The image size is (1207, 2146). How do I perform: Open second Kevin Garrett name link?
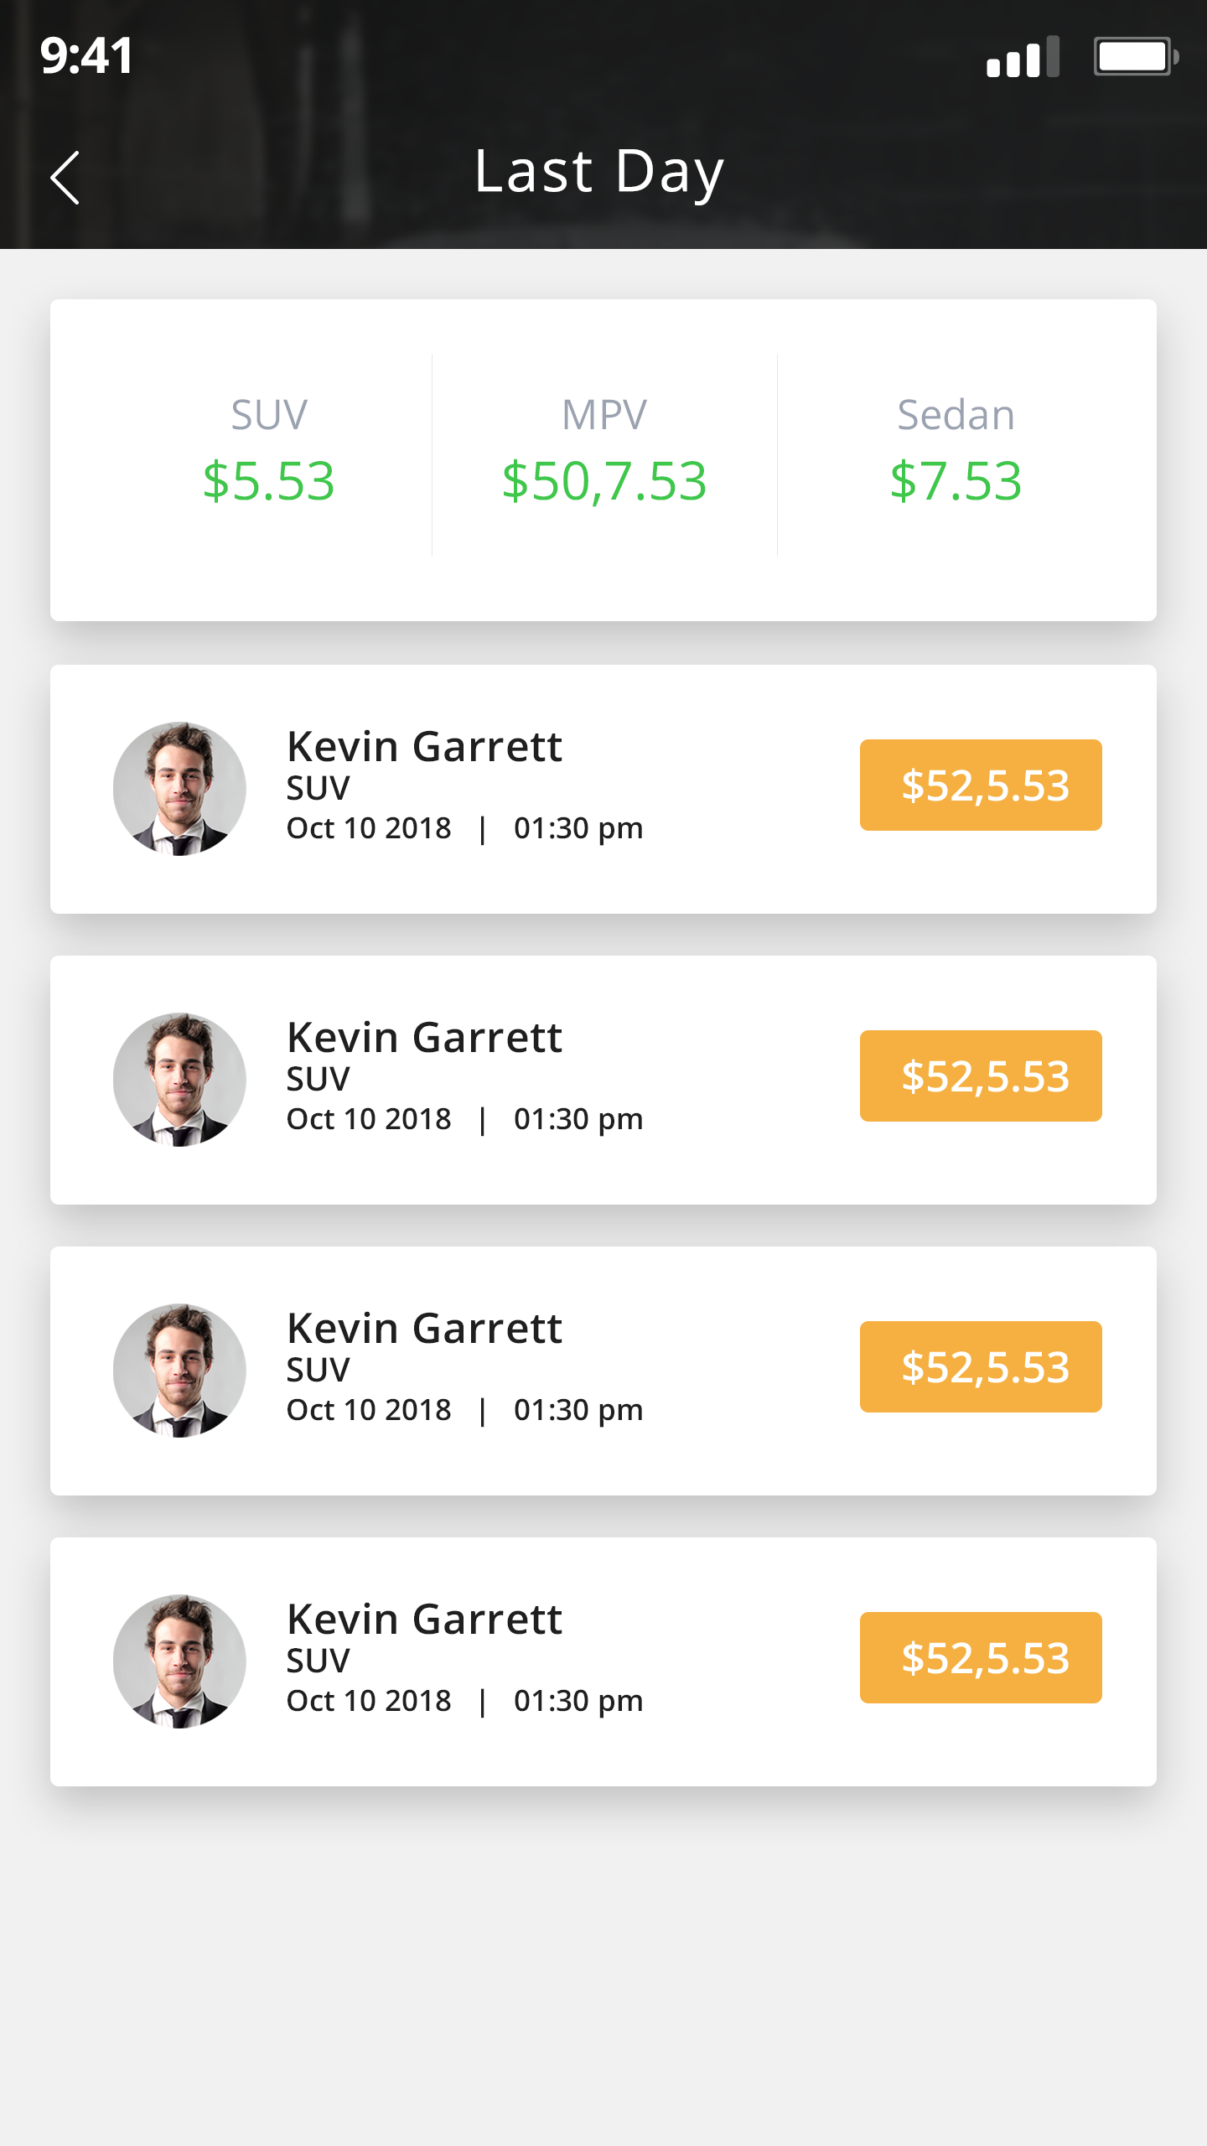[424, 1037]
